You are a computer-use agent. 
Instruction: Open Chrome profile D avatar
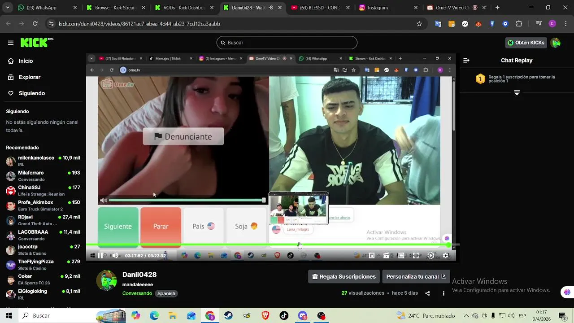[552, 24]
